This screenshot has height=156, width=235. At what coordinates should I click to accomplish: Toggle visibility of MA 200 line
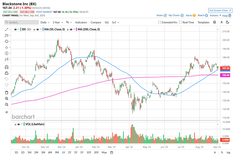(x=71, y=29)
